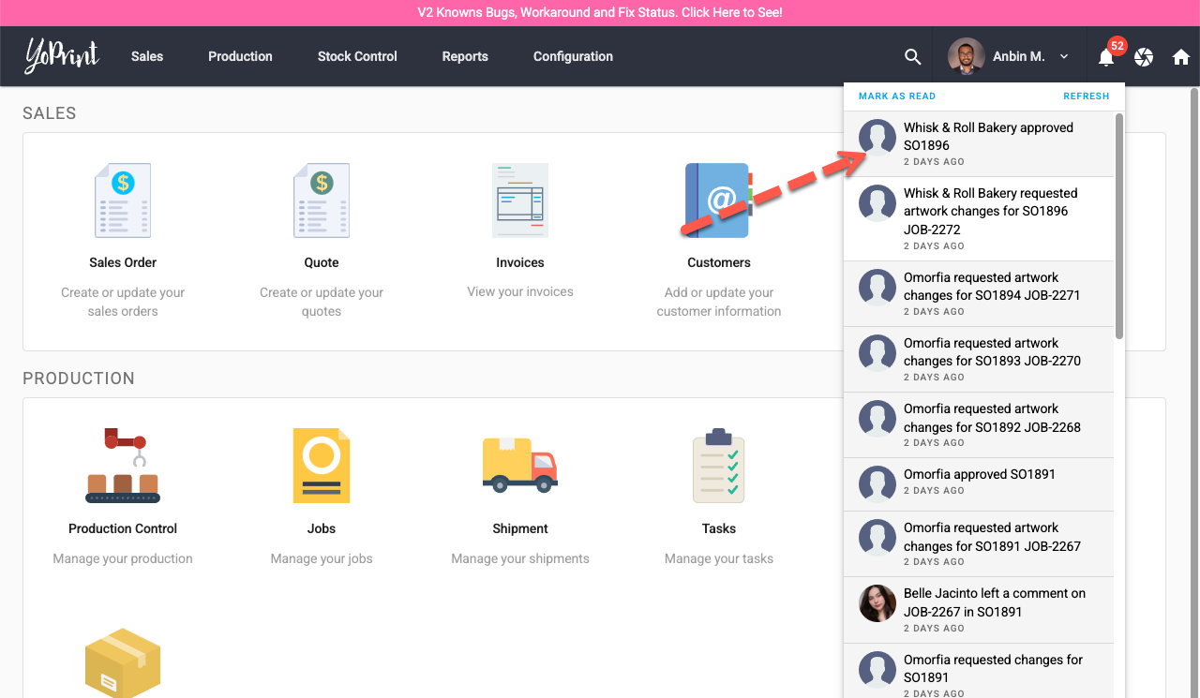Click the Invoices icon
This screenshot has height=698, width=1200.
point(520,200)
